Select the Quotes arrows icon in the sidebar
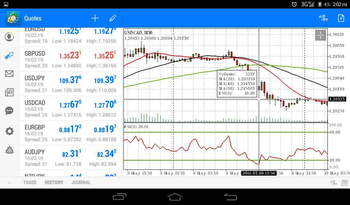 (x=9, y=55)
